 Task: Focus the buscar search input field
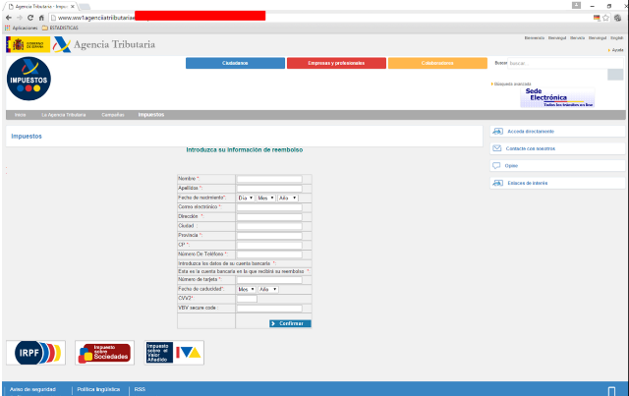(x=565, y=63)
